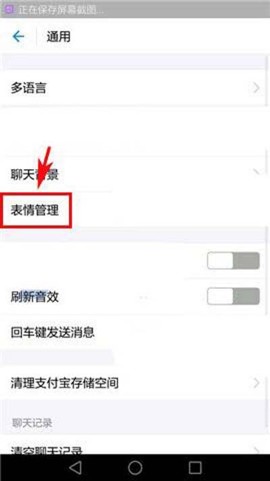270x481 pixels.
Task: Tap the 正在保存屏幕截图 notification text
Action: (61, 9)
